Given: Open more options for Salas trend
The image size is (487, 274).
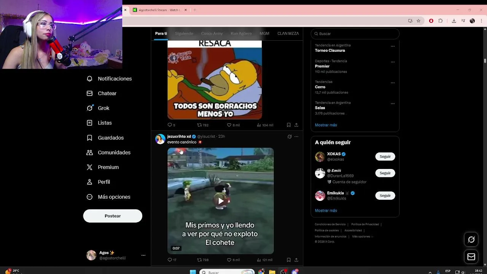Looking at the screenshot, I should [x=393, y=104].
